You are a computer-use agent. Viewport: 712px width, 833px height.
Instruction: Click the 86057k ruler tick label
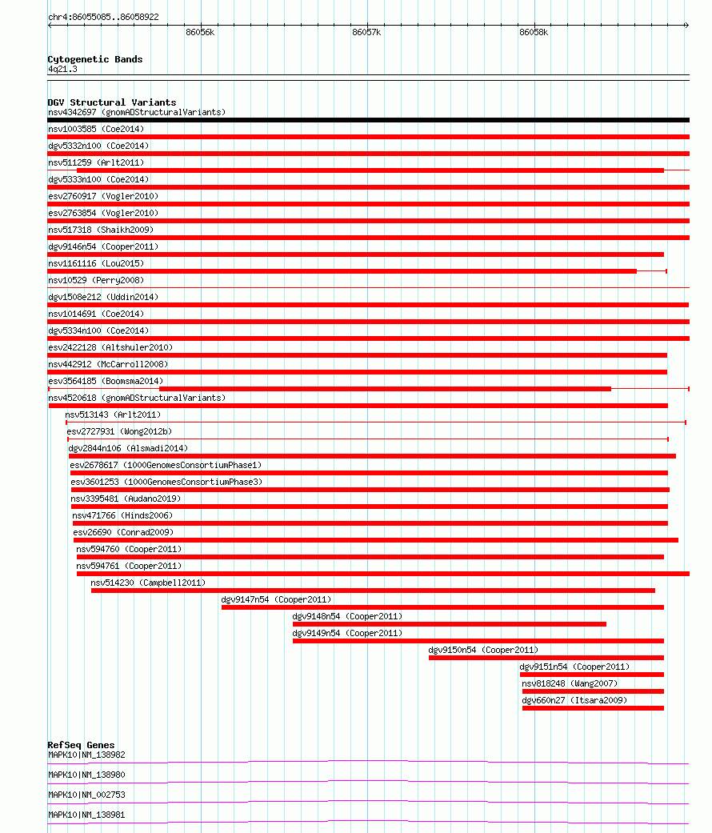366,32
